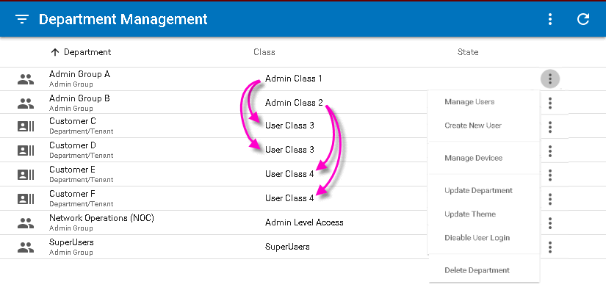The image size is (606, 290).
Task: Select Manage Devices menu option
Action: pyautogui.click(x=473, y=158)
